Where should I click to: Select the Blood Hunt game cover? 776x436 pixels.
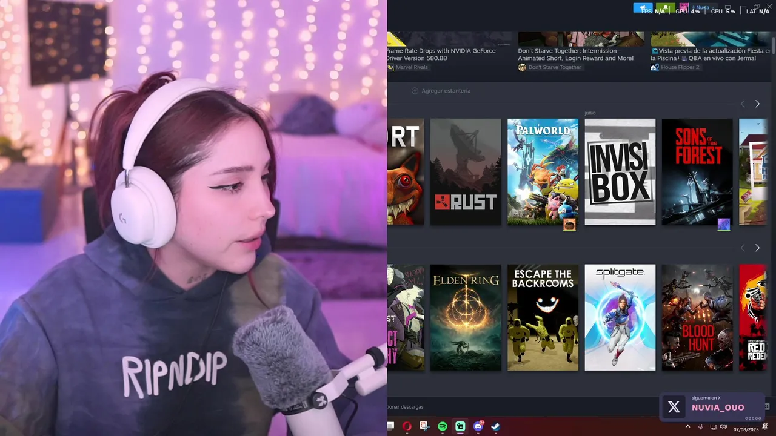697,317
